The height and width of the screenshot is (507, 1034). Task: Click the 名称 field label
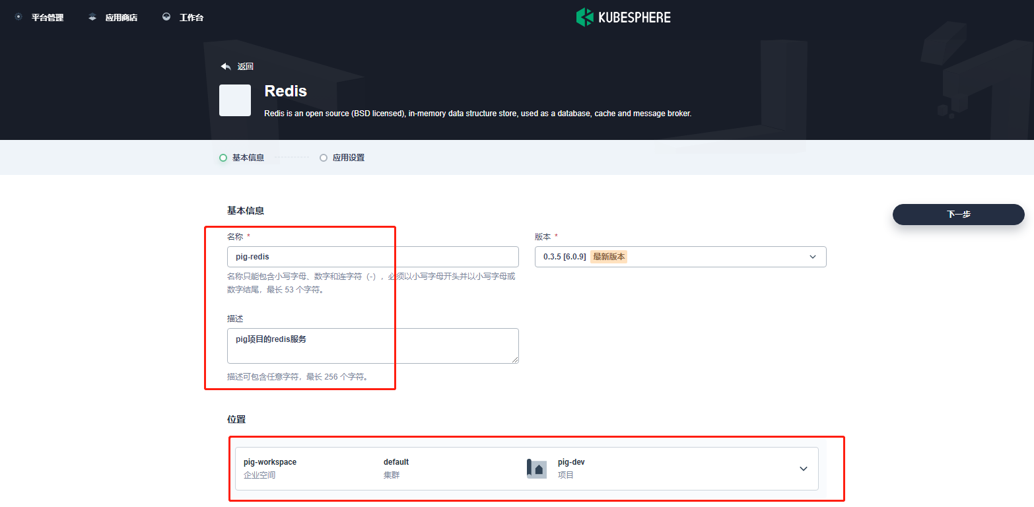pyautogui.click(x=235, y=236)
